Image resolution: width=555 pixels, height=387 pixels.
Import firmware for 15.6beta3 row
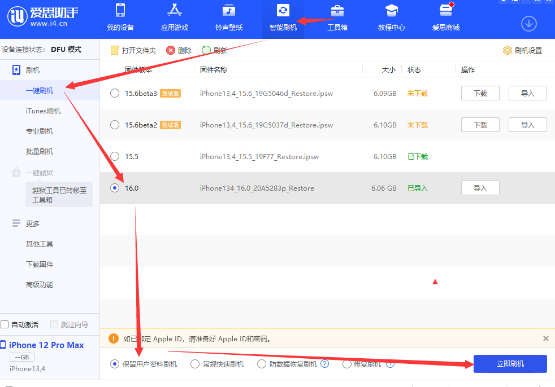527,93
